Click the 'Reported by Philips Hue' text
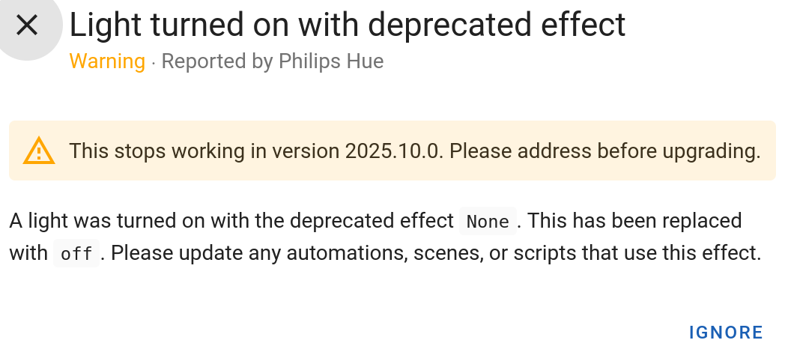This screenshot has height=355, width=785. 273,61
